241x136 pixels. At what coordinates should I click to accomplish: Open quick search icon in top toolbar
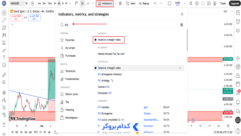(191, 3)
